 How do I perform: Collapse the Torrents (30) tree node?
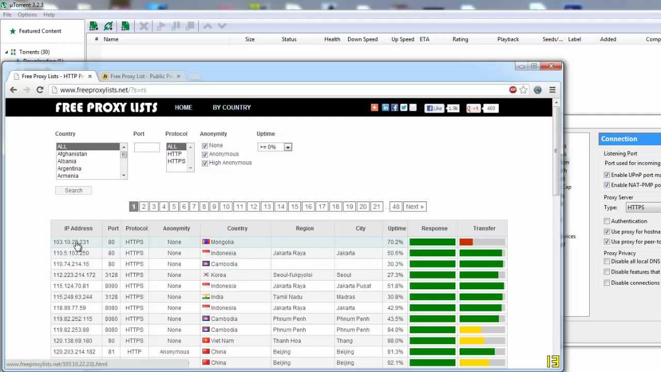6,52
